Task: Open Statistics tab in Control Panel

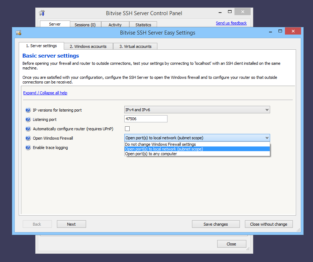Action: click(143, 25)
